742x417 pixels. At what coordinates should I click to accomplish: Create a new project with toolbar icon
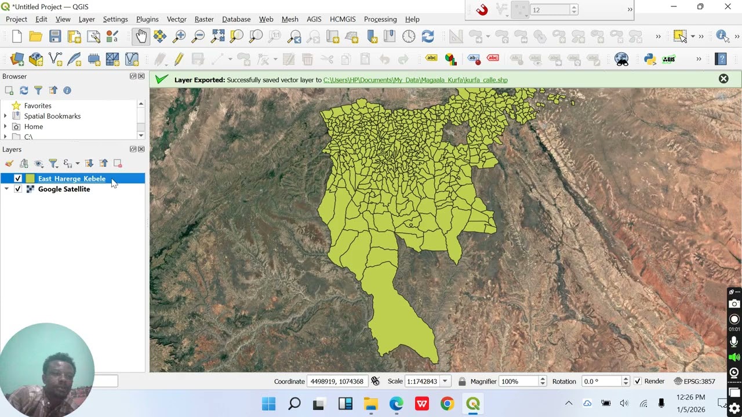[x=17, y=36]
